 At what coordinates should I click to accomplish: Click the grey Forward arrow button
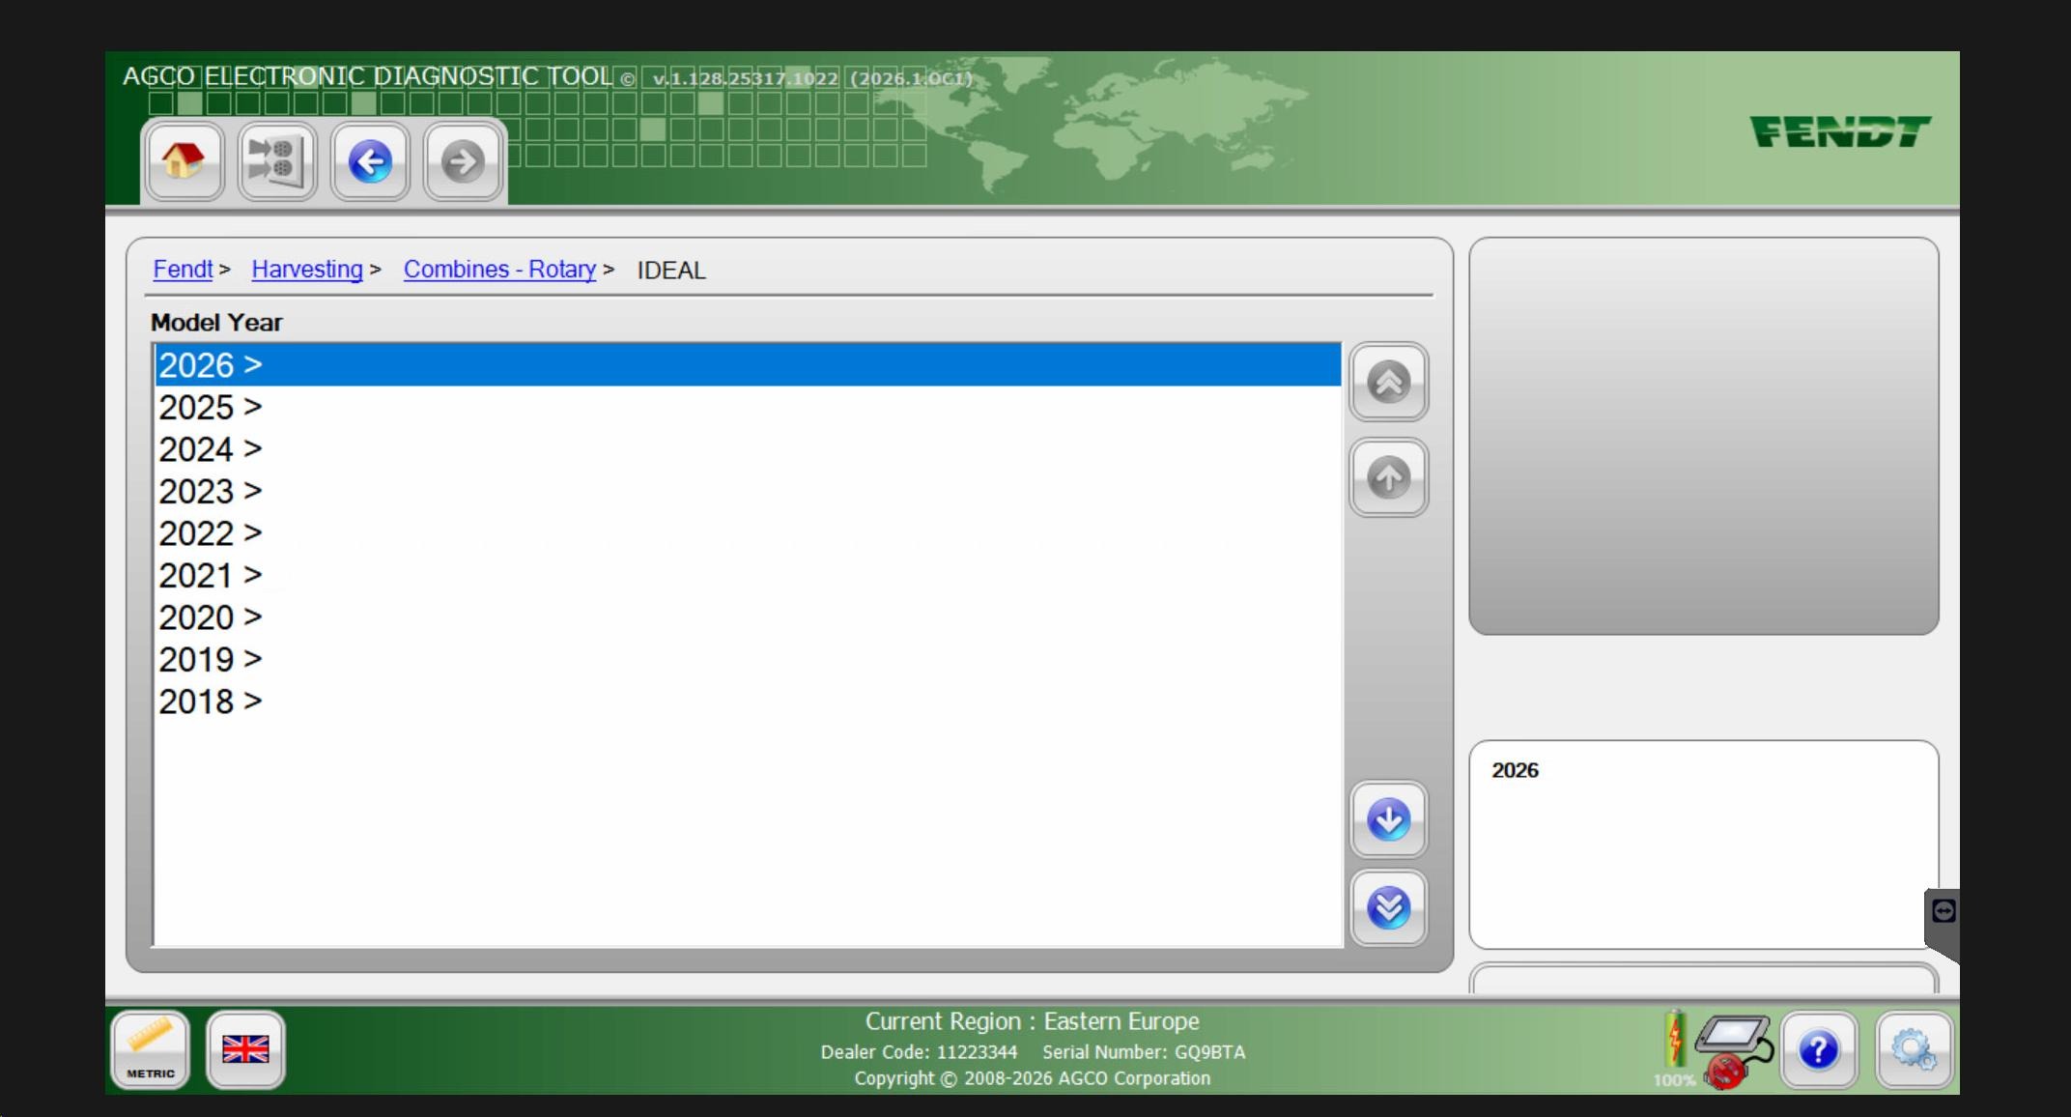[463, 161]
